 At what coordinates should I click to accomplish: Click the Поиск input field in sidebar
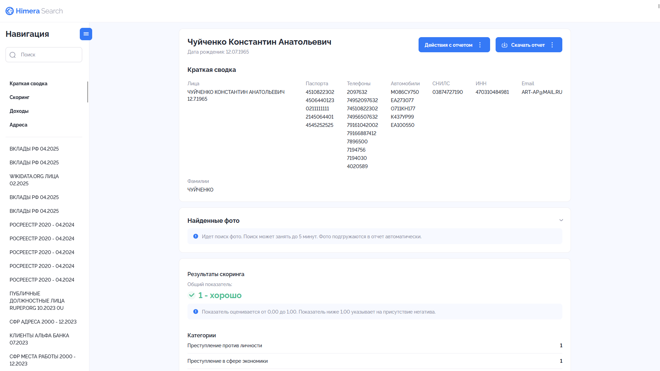pyautogui.click(x=44, y=55)
